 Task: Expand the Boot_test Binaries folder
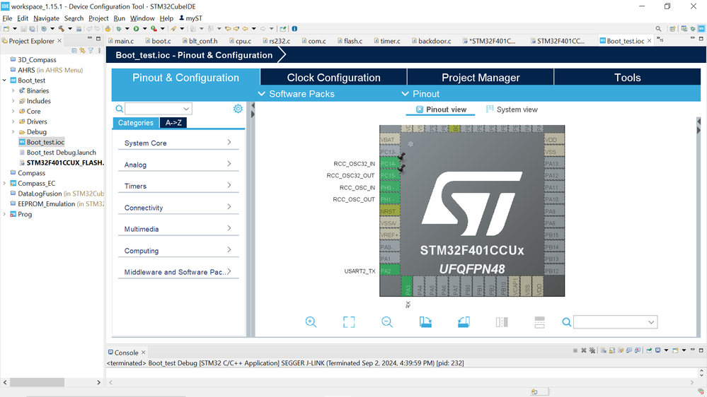click(13, 90)
